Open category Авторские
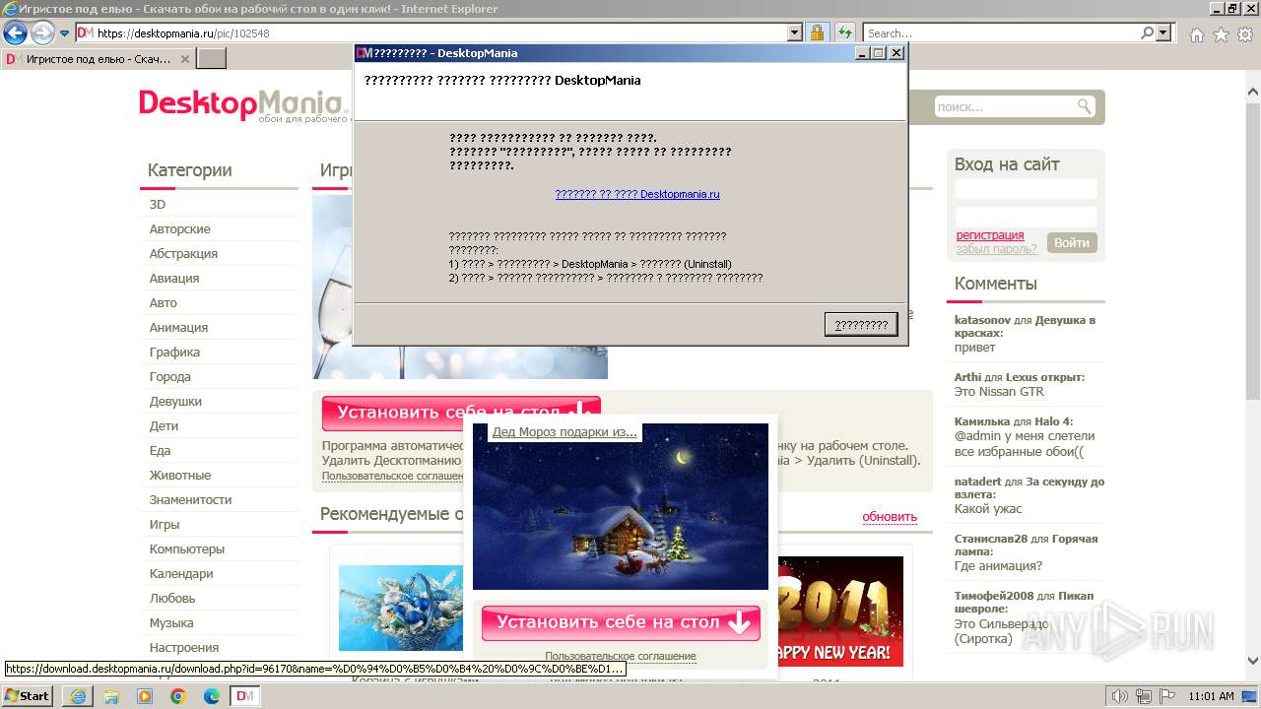1261x709 pixels. click(180, 228)
